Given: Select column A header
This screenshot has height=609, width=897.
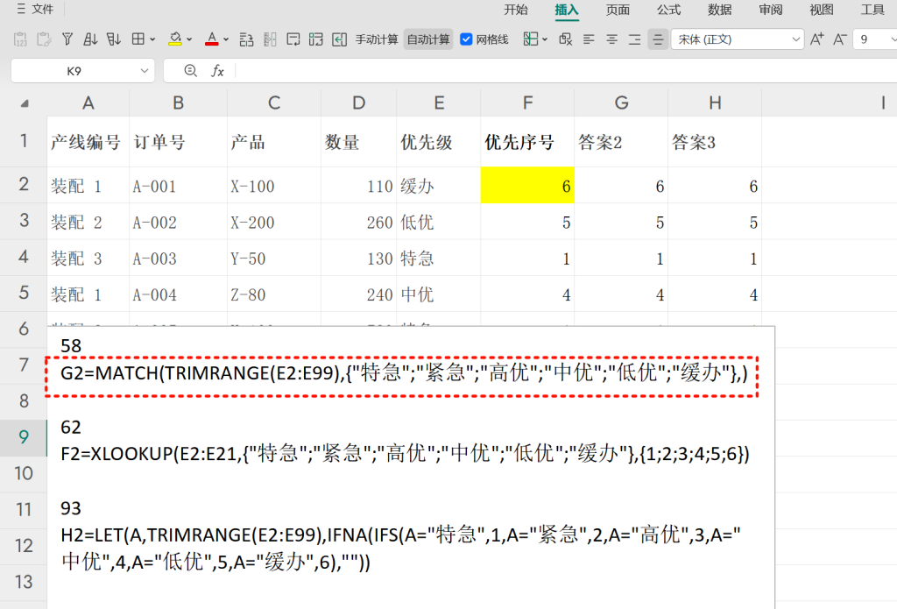Looking at the screenshot, I should click(x=88, y=103).
